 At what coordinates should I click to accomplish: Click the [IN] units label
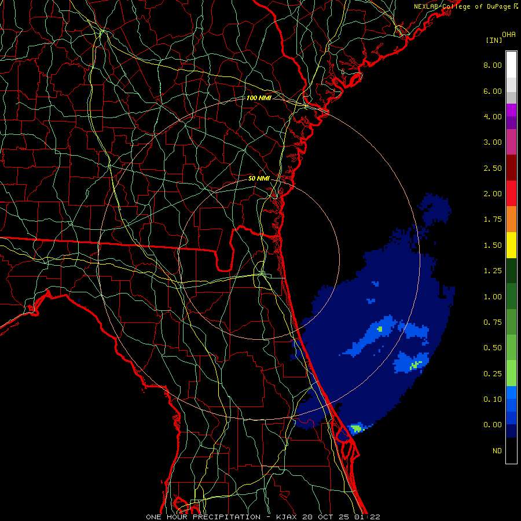click(x=494, y=40)
